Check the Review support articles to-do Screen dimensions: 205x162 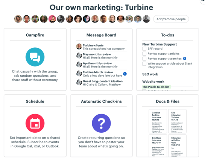pos(144,54)
